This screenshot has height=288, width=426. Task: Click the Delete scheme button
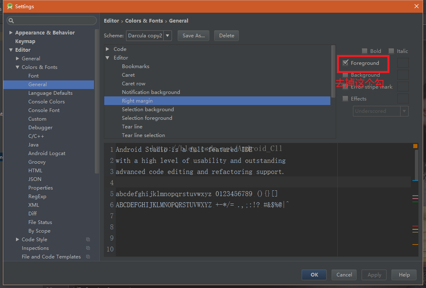coord(227,36)
